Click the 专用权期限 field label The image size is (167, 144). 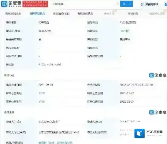[94, 85]
